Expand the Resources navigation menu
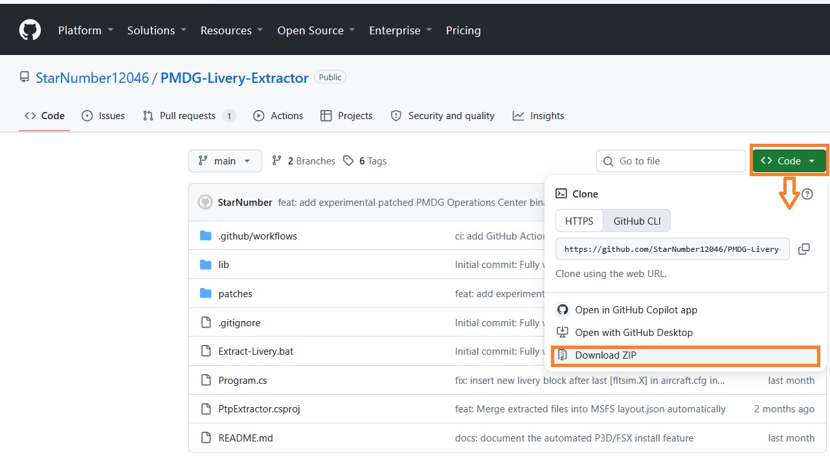830x457 pixels. pyautogui.click(x=232, y=30)
